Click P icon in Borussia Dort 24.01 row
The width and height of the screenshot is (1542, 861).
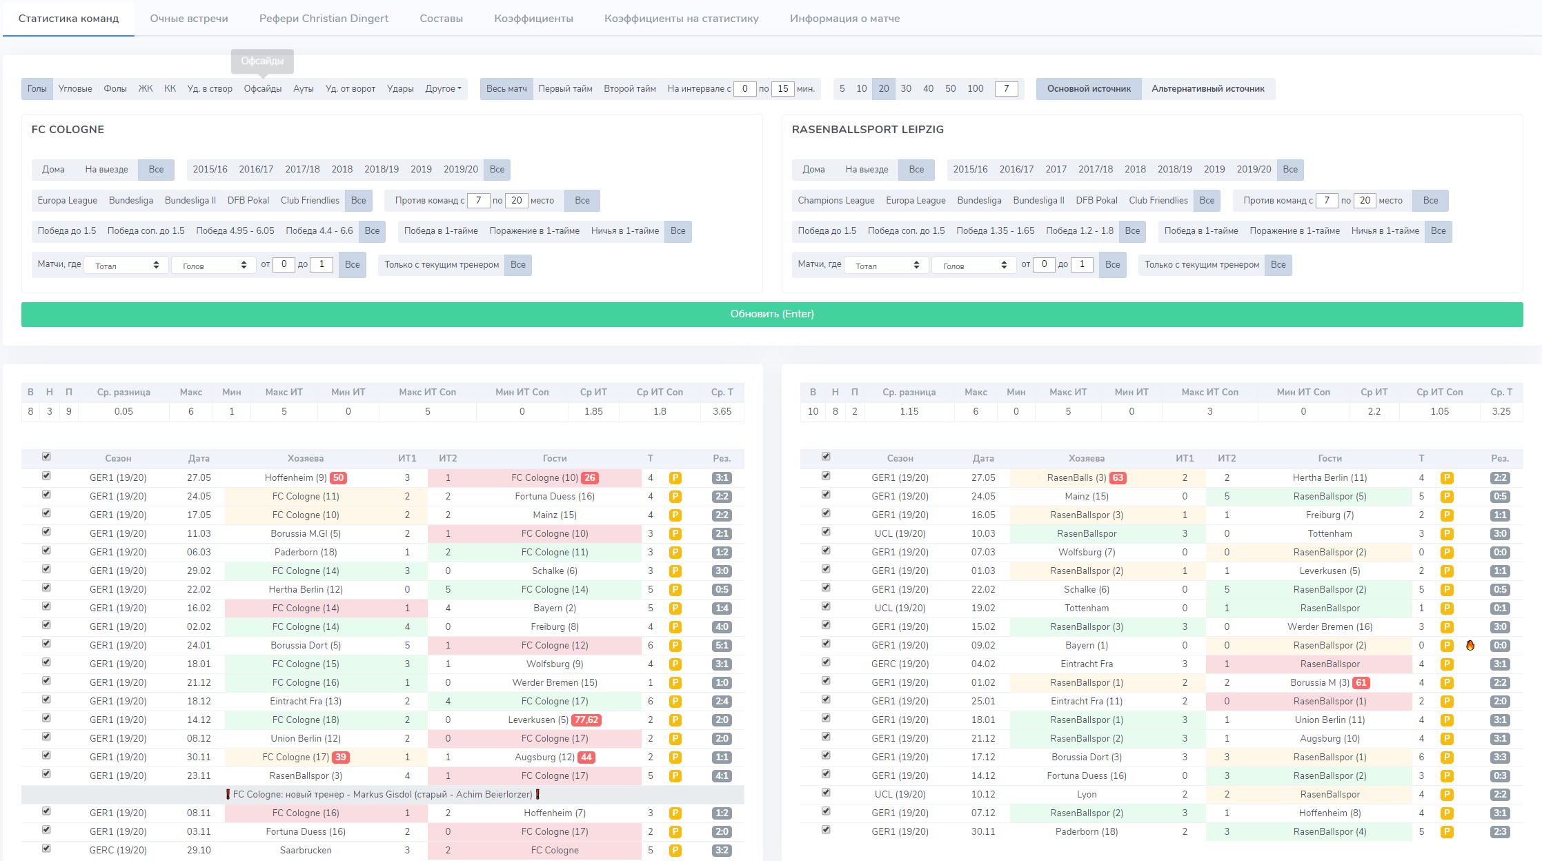click(x=675, y=645)
